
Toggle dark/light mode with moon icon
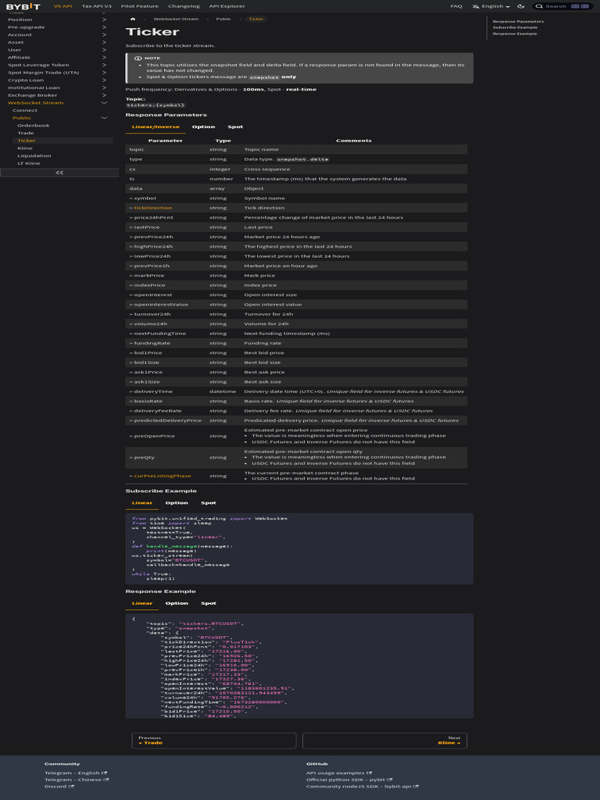click(521, 6)
